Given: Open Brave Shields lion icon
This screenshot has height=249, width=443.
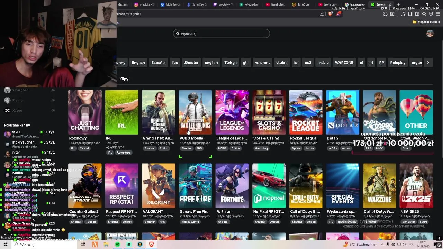Looking at the screenshot, I should pos(330,14).
